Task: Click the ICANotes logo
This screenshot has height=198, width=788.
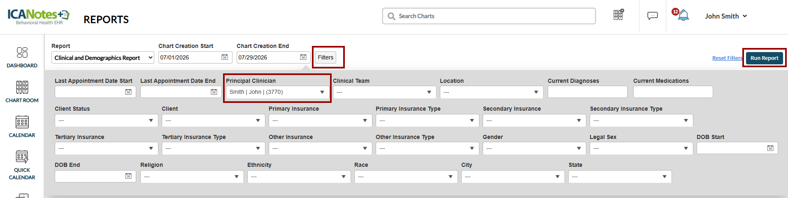Action: [x=39, y=16]
